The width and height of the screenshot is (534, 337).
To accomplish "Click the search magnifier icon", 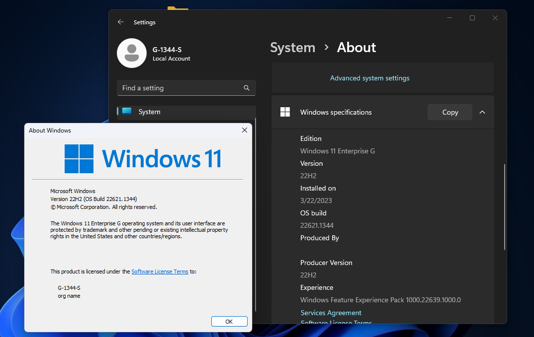I will (x=247, y=88).
